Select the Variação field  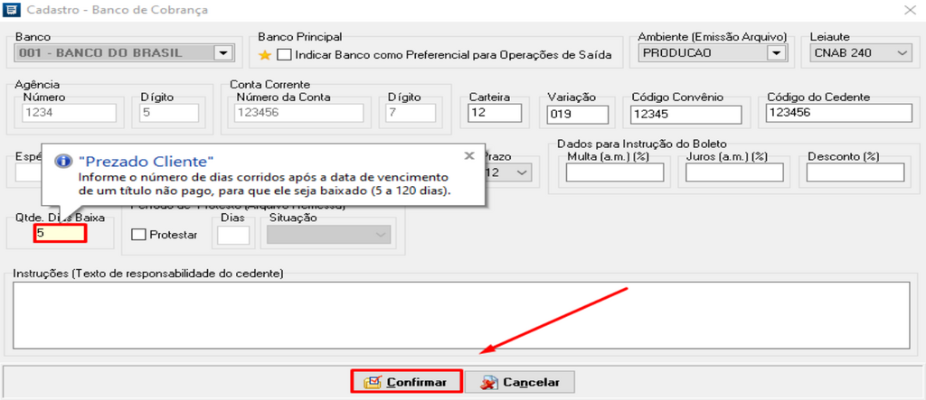581,113
